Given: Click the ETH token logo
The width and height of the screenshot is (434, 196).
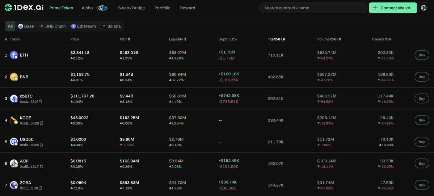Looking at the screenshot, I should 14,55.
